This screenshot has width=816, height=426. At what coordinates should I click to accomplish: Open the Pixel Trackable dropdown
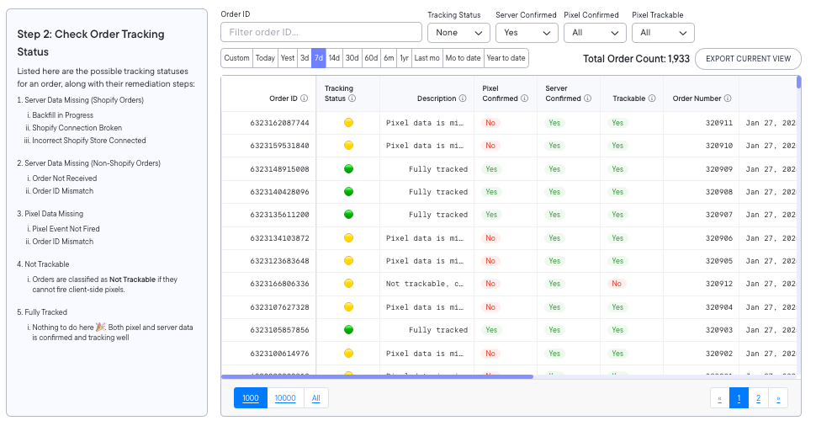[x=663, y=33]
